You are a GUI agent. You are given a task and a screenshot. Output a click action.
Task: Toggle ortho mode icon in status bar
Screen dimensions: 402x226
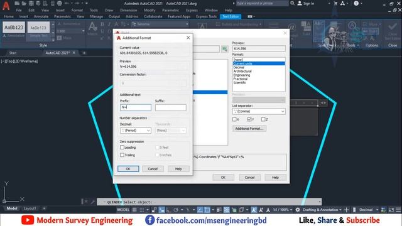point(169,210)
